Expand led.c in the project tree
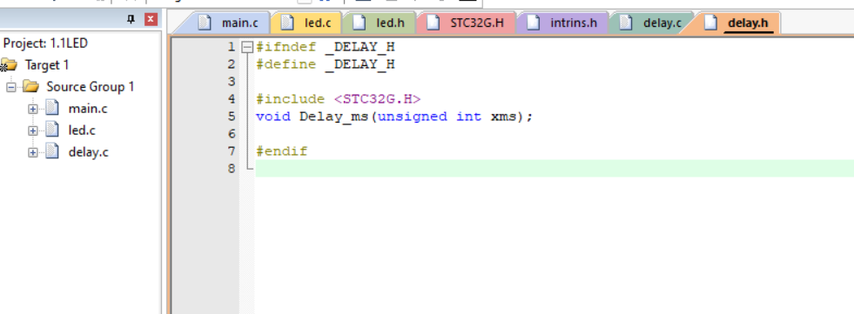Screen dimensions: 854x314 [33, 130]
